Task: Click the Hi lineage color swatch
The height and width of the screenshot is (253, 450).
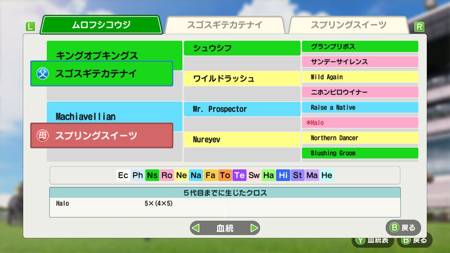Action: (283, 175)
